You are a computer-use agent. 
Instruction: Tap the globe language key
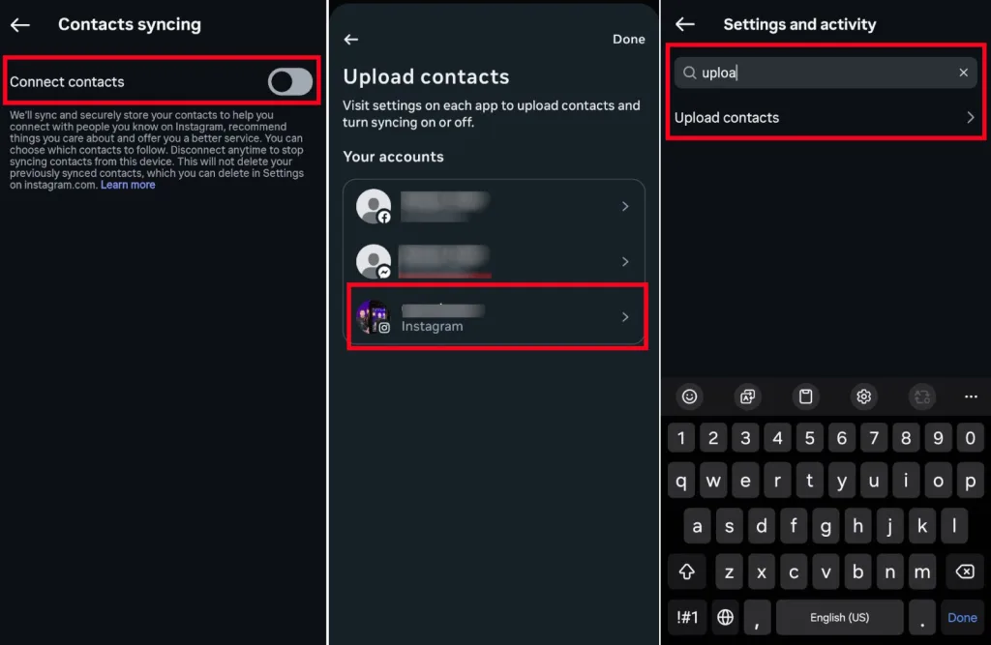725,617
